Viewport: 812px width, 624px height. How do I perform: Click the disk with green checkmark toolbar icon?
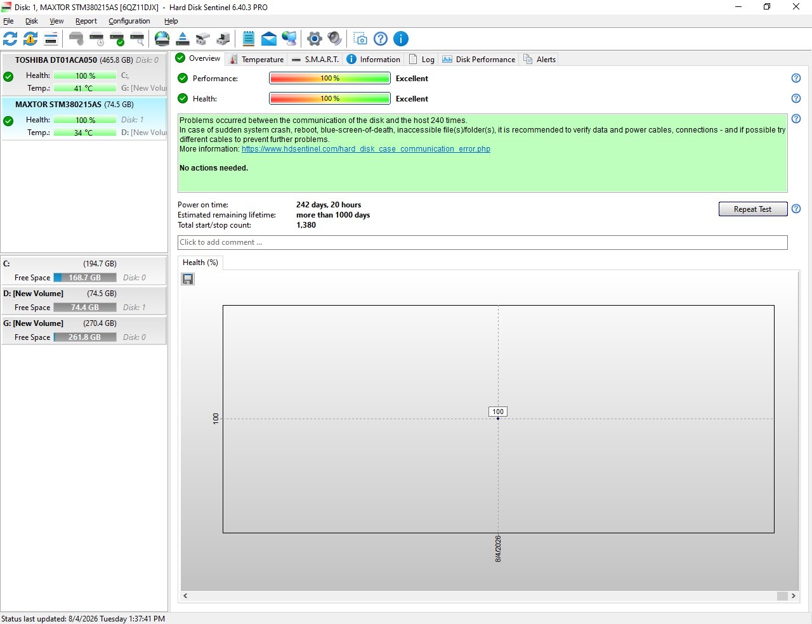click(x=117, y=39)
